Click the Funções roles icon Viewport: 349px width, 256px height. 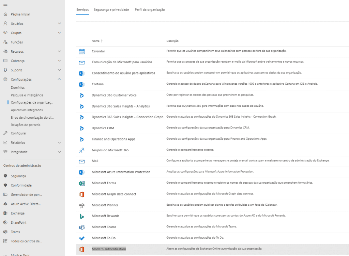(5, 42)
